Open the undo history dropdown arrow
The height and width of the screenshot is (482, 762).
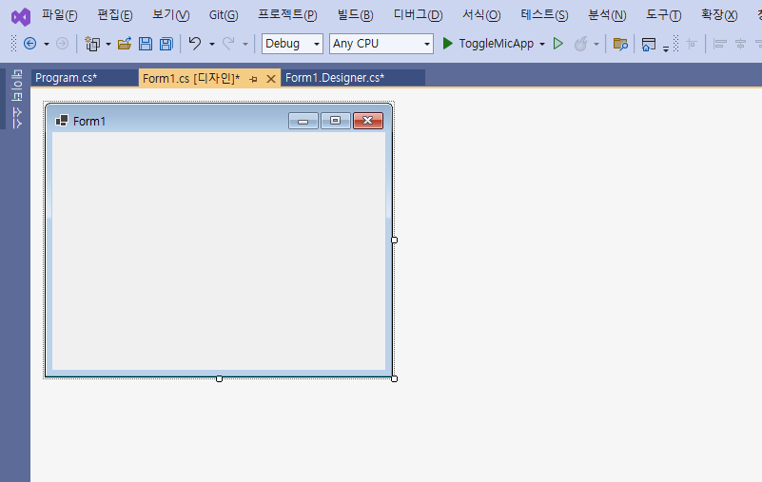point(212,45)
